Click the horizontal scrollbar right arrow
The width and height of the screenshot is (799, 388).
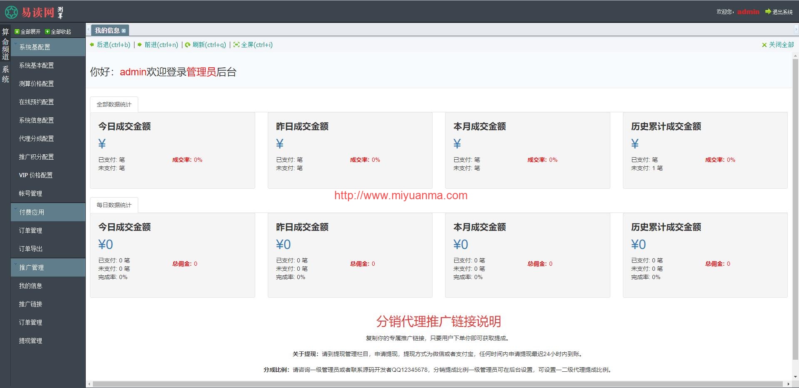point(788,384)
